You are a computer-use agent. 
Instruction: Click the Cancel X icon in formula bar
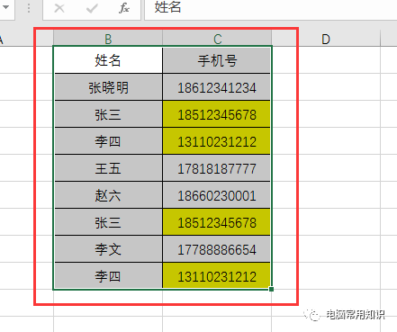[x=59, y=8]
